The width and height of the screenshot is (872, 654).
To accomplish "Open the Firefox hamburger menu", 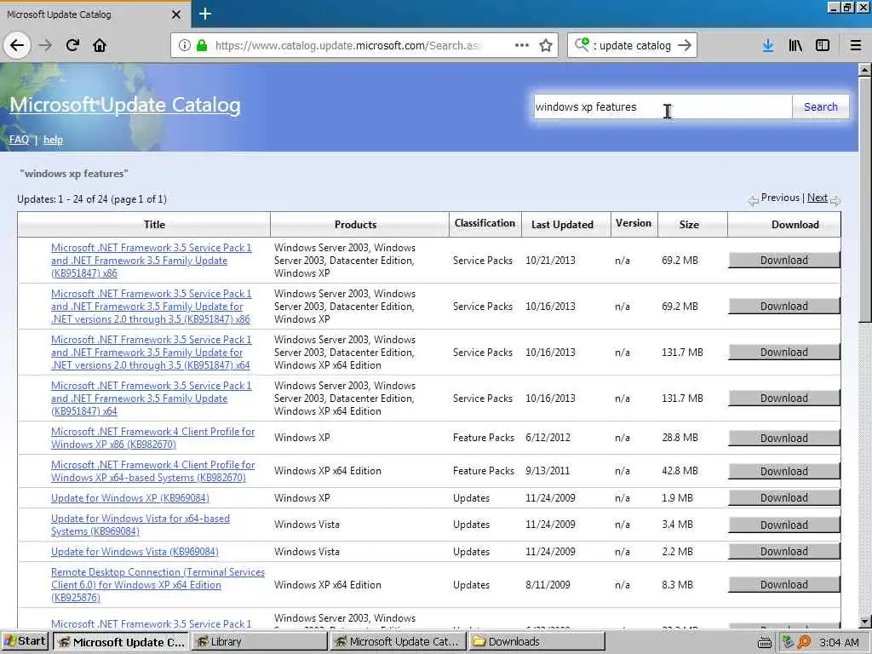I will click(856, 46).
